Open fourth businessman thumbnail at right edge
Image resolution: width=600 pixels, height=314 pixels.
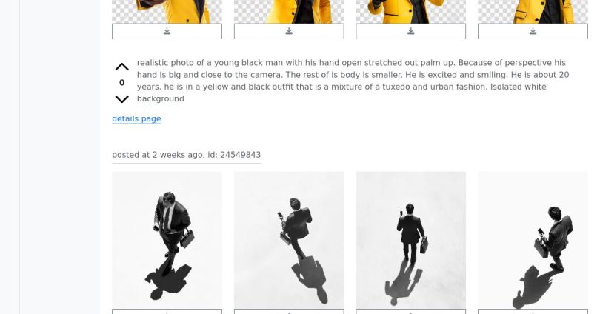pyautogui.click(x=533, y=240)
